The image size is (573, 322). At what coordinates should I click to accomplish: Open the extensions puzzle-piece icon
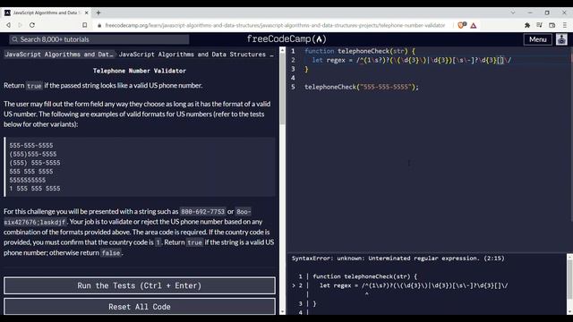pyautogui.click(x=527, y=25)
